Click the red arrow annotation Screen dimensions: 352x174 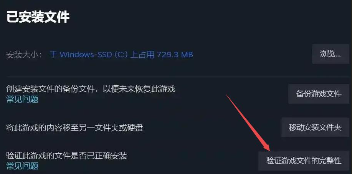pos(248,123)
